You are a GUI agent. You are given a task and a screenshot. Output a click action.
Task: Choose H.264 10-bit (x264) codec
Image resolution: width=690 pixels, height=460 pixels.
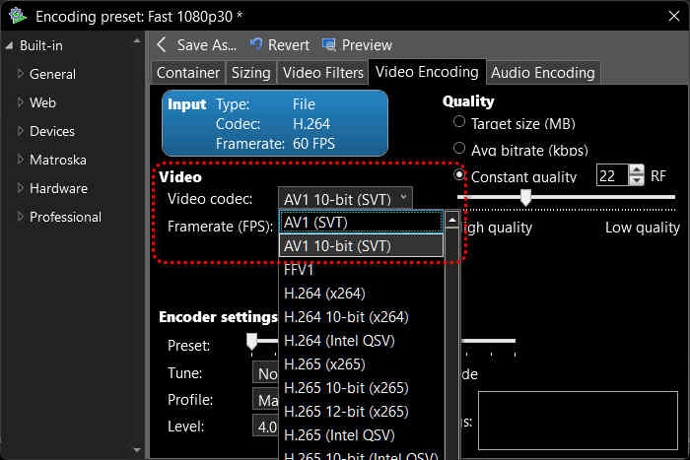pos(361,317)
